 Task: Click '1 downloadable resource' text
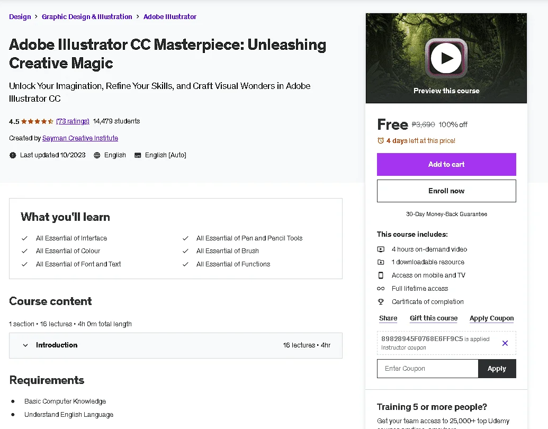coord(428,262)
